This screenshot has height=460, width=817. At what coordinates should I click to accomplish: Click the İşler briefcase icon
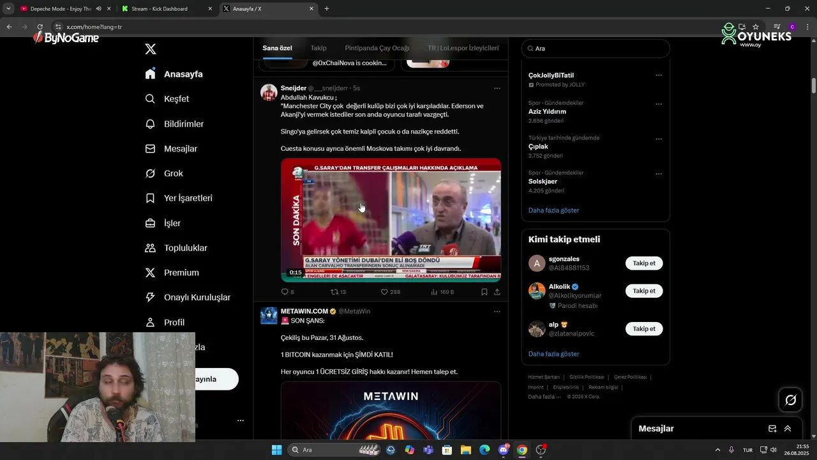(150, 223)
